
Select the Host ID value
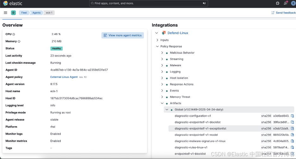click(76, 98)
